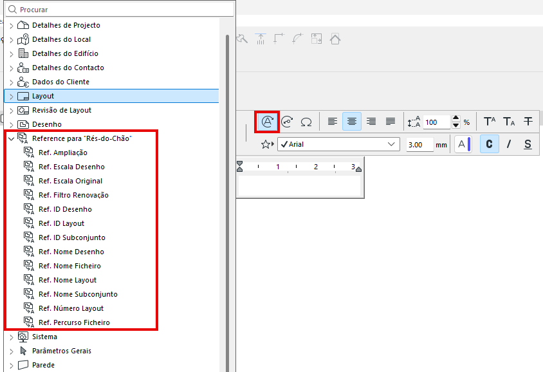Open the text pen color swatch
Image resolution: width=543 pixels, height=372 pixels.
[x=465, y=144]
